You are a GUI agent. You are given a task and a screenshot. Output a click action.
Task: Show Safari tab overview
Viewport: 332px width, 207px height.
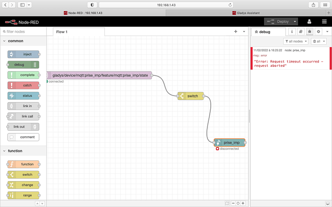tap(325, 5)
